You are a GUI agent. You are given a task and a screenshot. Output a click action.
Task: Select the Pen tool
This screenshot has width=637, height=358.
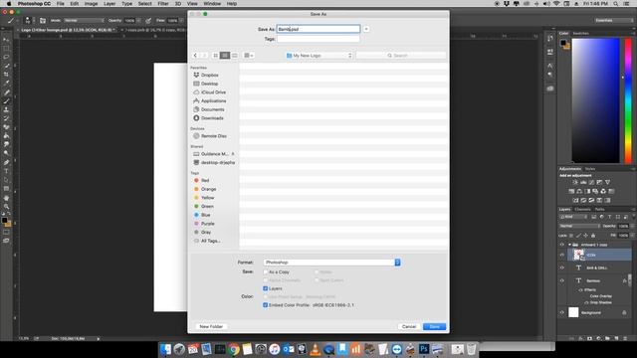pos(6,162)
